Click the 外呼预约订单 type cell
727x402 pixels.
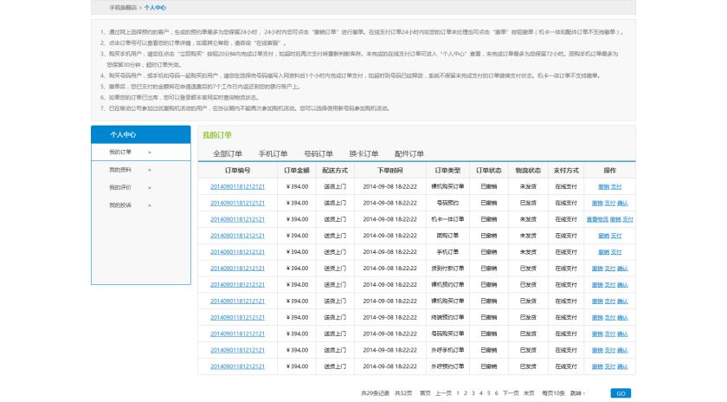pos(447,366)
